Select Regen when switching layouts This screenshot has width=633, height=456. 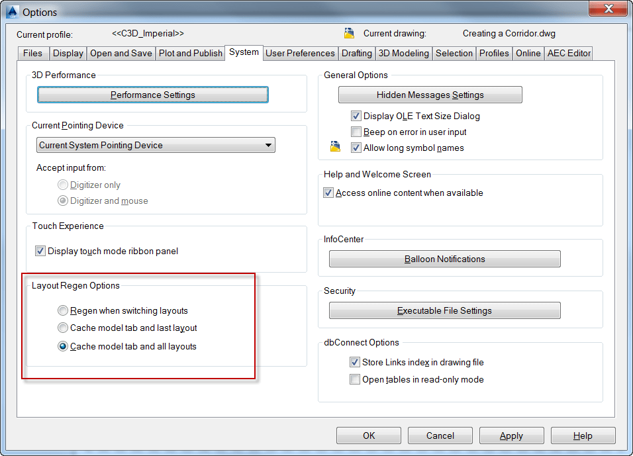pos(63,310)
